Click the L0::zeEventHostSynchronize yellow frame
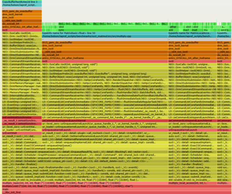 pos(22,115)
